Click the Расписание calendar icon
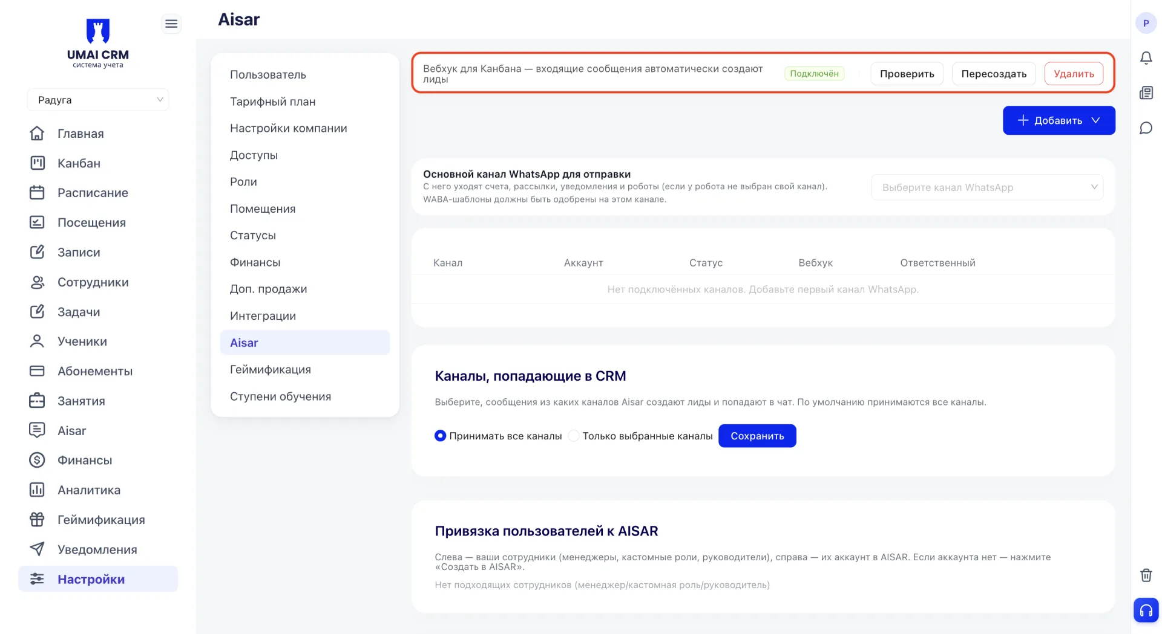The width and height of the screenshot is (1162, 634). [37, 192]
